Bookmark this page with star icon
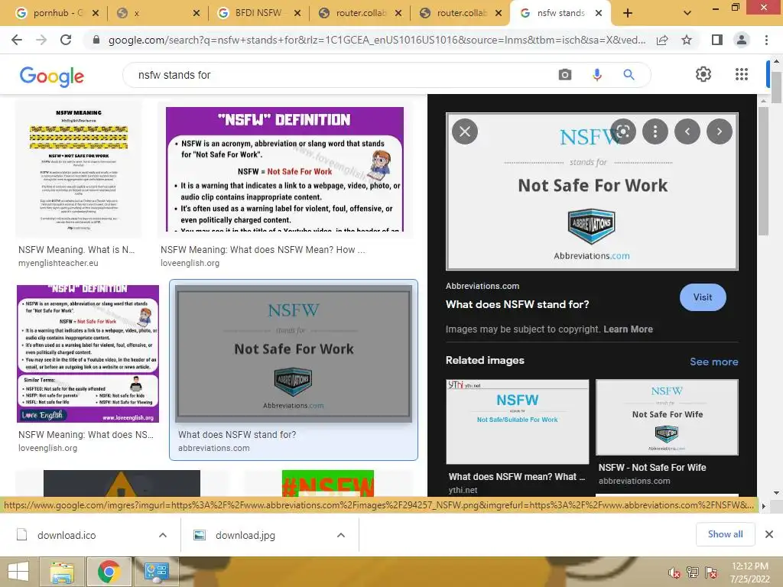Image resolution: width=783 pixels, height=587 pixels. [x=687, y=40]
